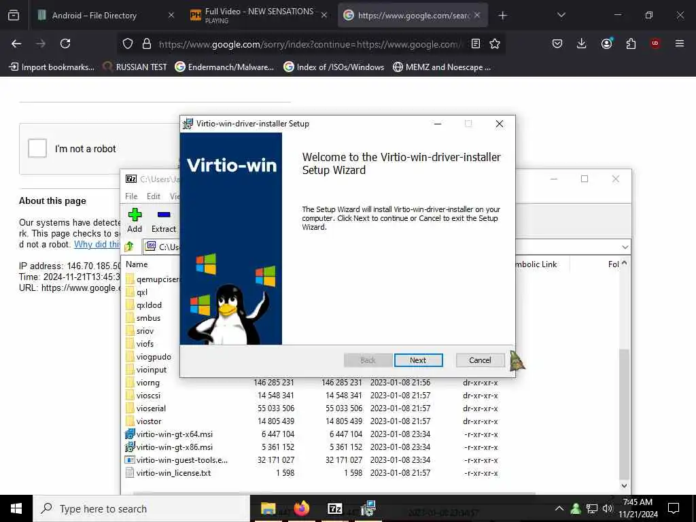
Task: Sort 7-Zip list by Name column
Action: 137,264
